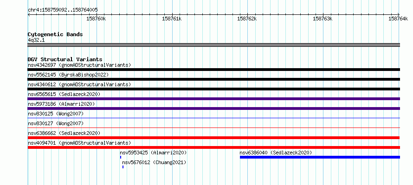Image resolution: width=413 pixels, height=185 pixels.
Task: Select the purple bar under nsv6565615
Action: pos(214,99)
